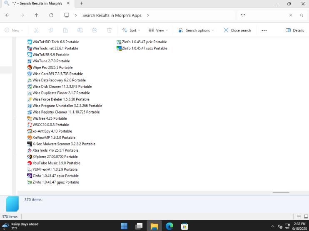Open the New dropdown menu
This screenshot has width=309, height=231.
[14, 30]
